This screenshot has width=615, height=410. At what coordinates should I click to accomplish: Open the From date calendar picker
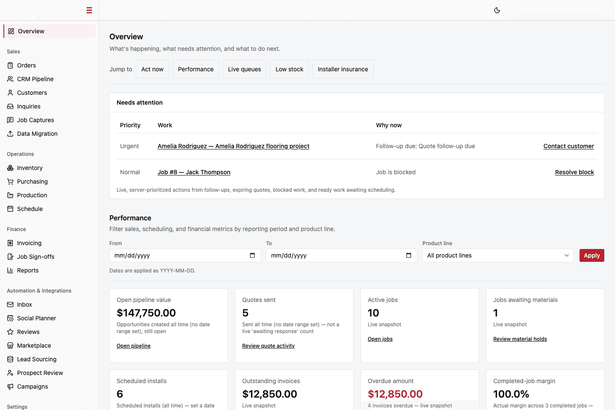pyautogui.click(x=252, y=255)
